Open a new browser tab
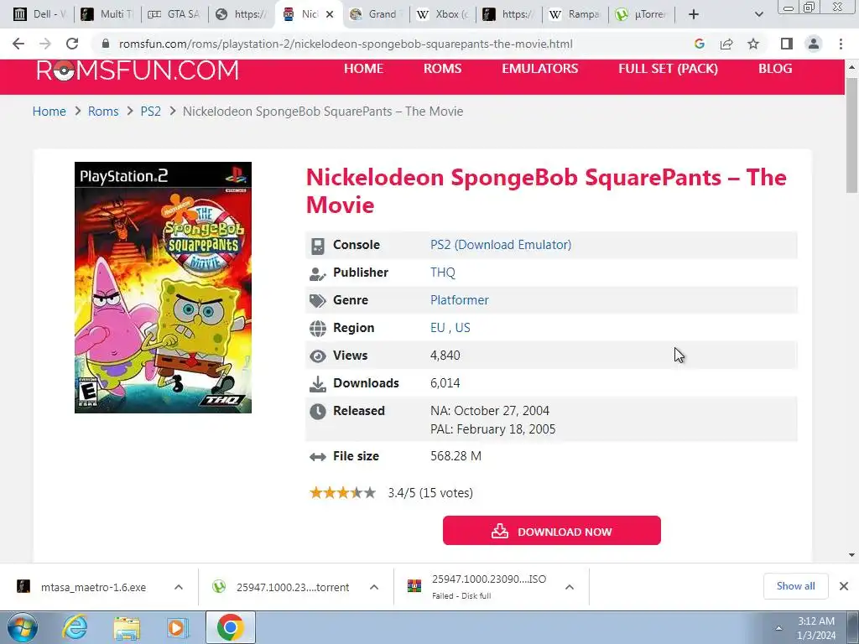This screenshot has height=644, width=859. tap(694, 14)
